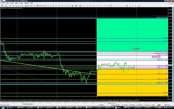Open the File menu
Viewport: 174px width, 109px height.
click(4, 3)
